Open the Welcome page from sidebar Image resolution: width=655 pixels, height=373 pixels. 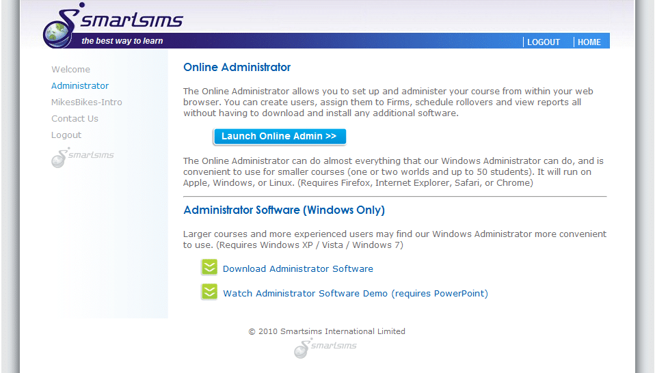pos(70,70)
